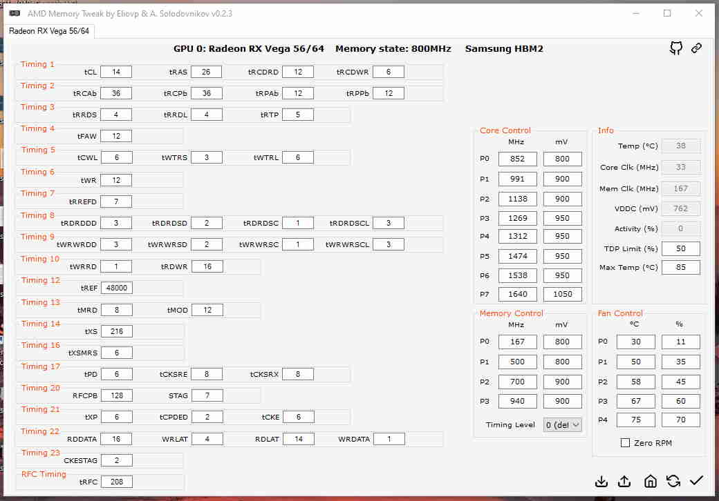Viewport: 719px width, 501px height.
Task: Click the RFCPB field showing 128
Action: point(116,395)
